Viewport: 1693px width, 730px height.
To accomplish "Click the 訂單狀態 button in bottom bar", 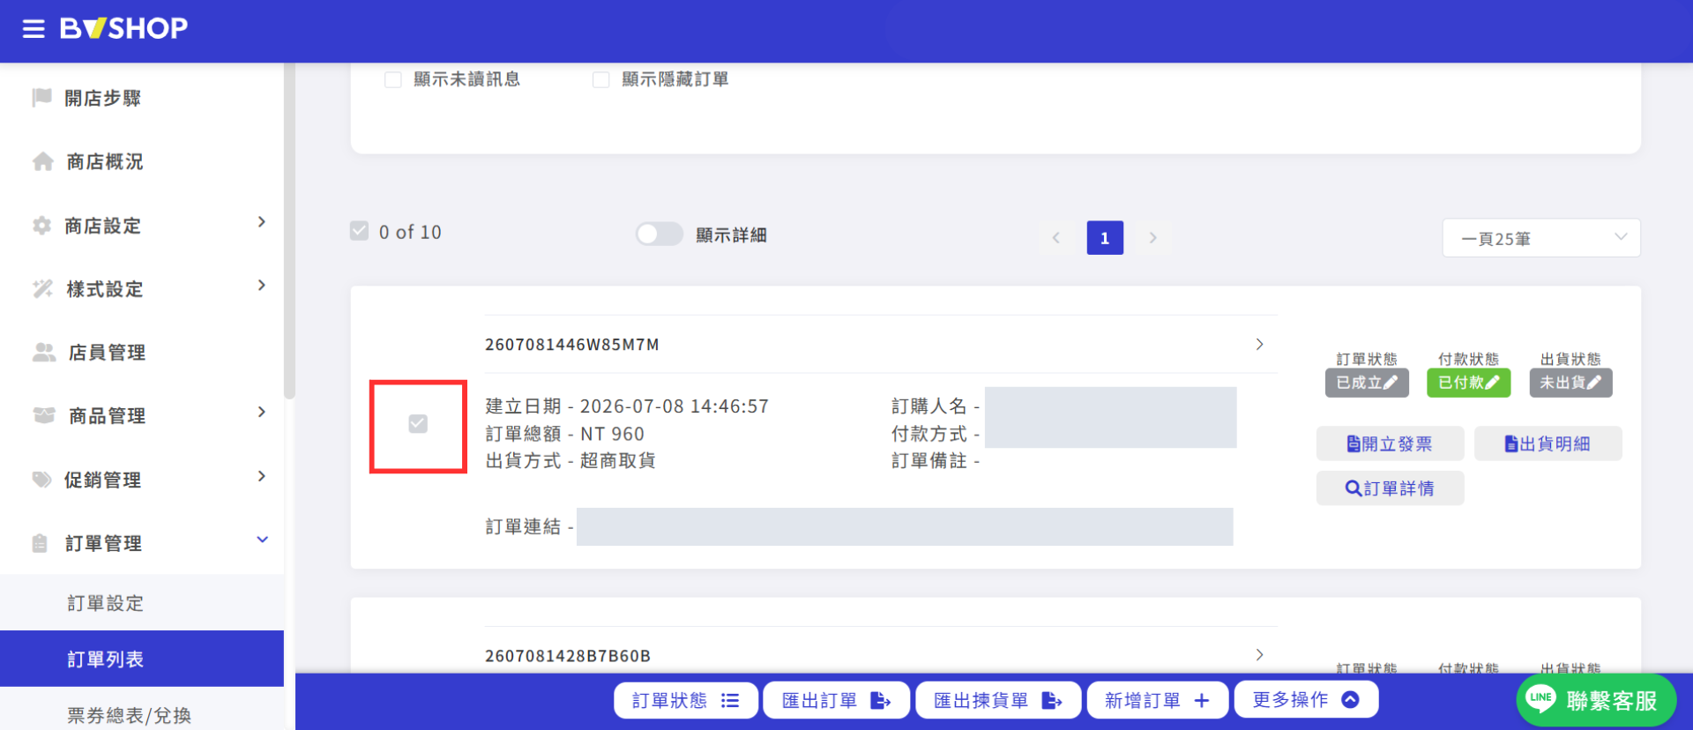I will point(686,701).
